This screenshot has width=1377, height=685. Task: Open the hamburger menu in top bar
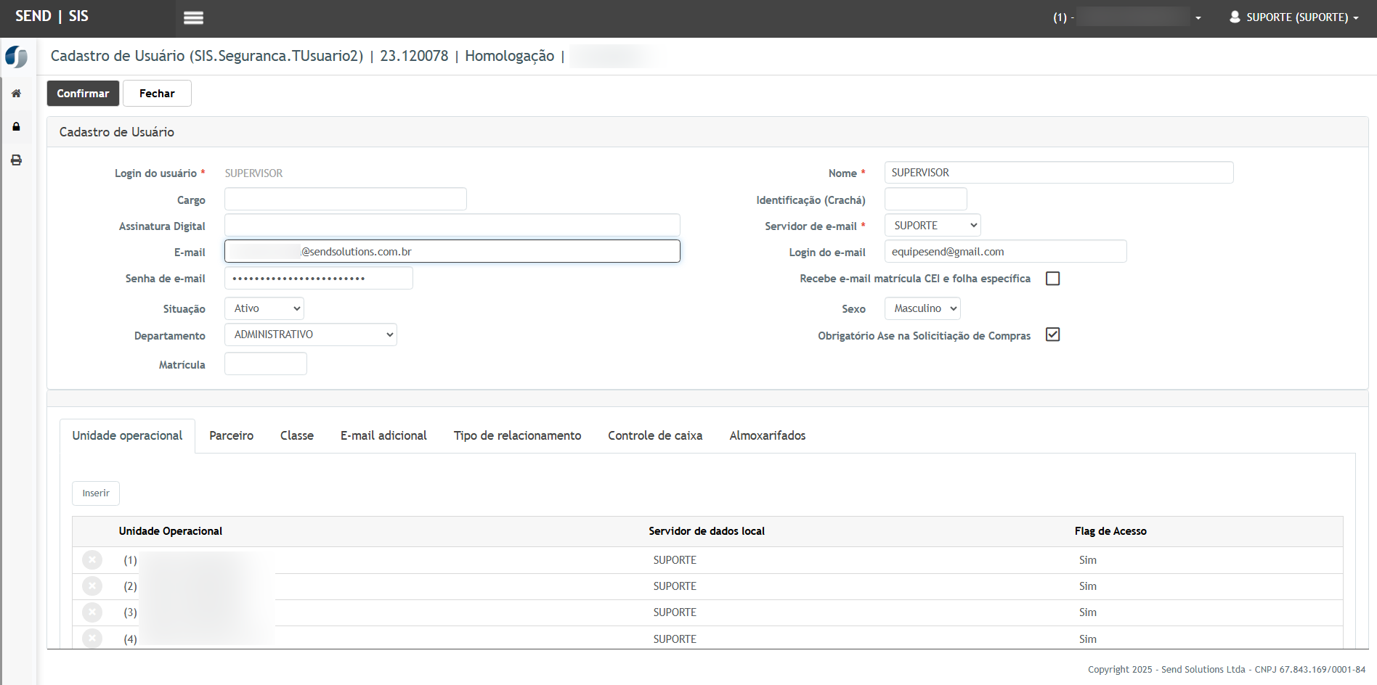193,18
